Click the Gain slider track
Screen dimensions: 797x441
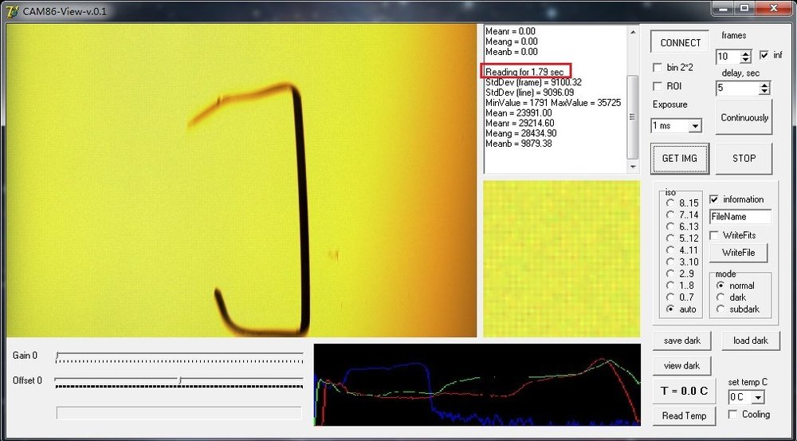[179, 355]
